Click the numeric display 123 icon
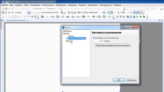This screenshot has height=92, width=164. (x=53, y=17)
